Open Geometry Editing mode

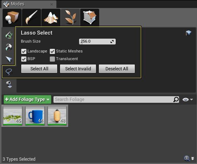tap(90, 17)
